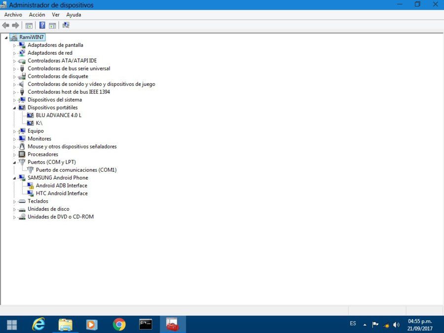This screenshot has width=444, height=333.
Task: Click the Action Center flag tray icon
Action: (x=375, y=324)
